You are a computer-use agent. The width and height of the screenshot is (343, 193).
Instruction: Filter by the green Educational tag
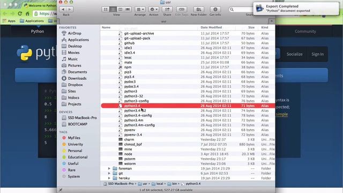click(77, 157)
